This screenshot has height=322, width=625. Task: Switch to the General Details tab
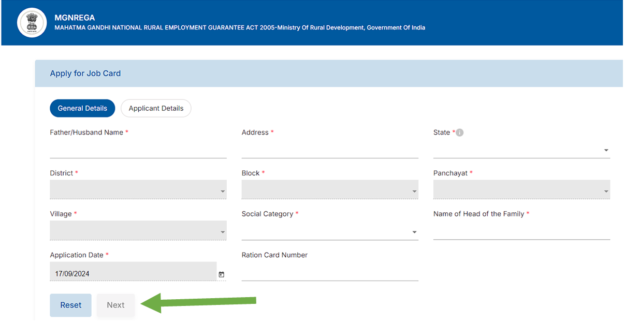[x=82, y=108]
